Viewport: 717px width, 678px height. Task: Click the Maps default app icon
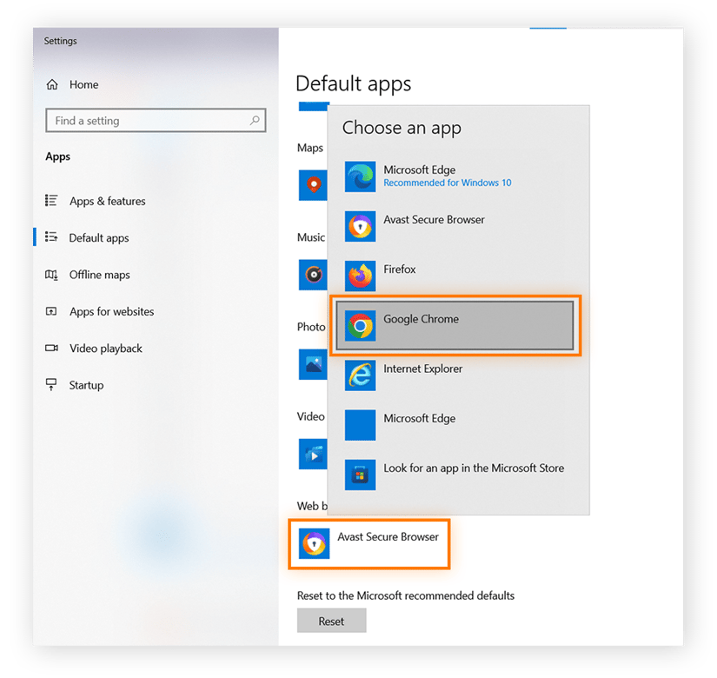pyautogui.click(x=314, y=184)
